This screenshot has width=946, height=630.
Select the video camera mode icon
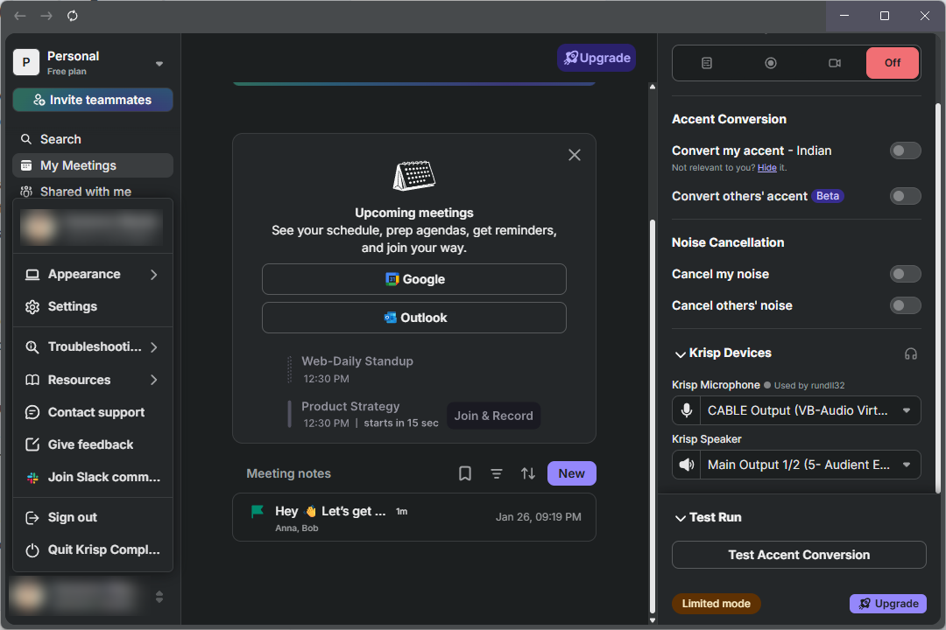pos(835,63)
